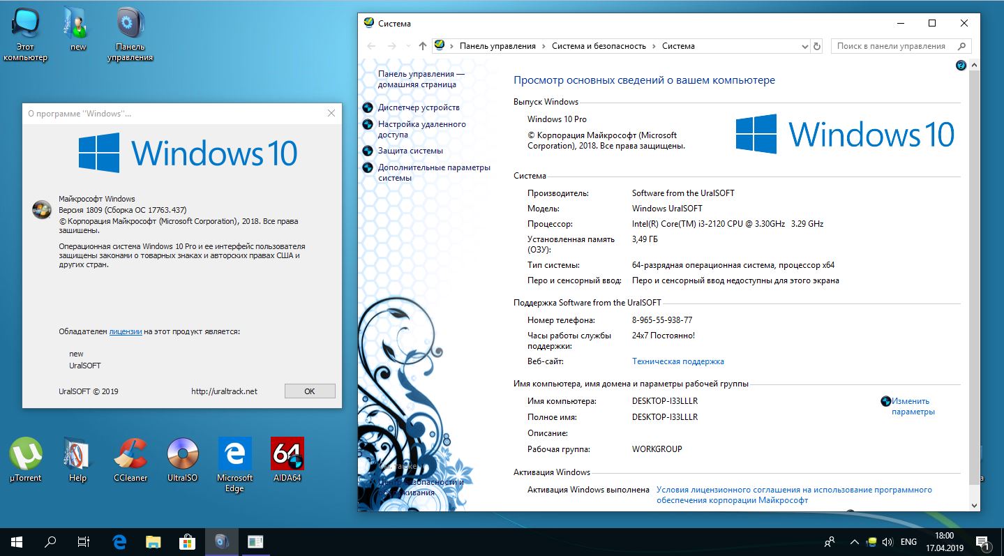
Task: Click address bar location icon
Action: coord(440,46)
